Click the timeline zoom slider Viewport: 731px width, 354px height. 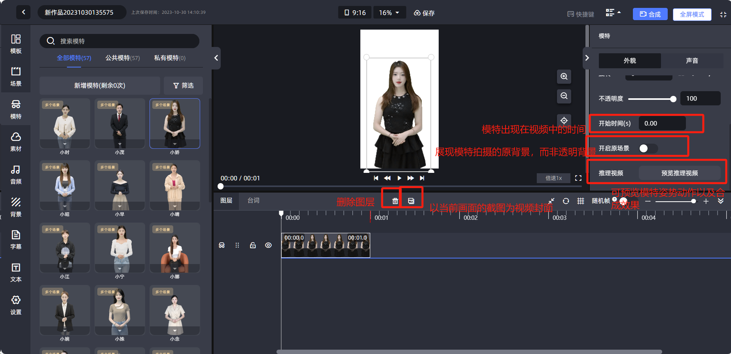click(676, 201)
